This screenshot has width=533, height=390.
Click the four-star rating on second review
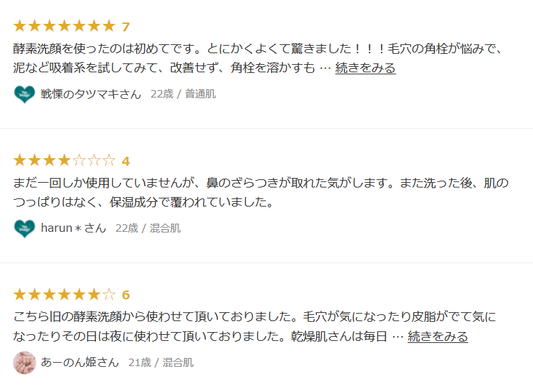[64, 161]
